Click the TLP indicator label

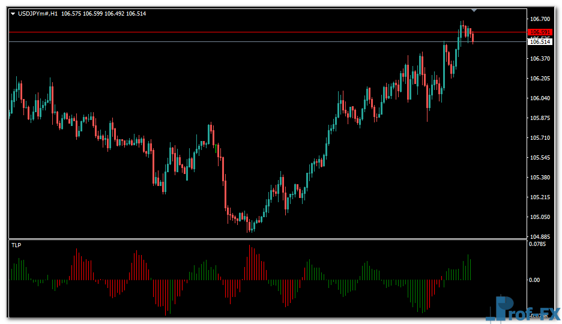tap(16, 245)
